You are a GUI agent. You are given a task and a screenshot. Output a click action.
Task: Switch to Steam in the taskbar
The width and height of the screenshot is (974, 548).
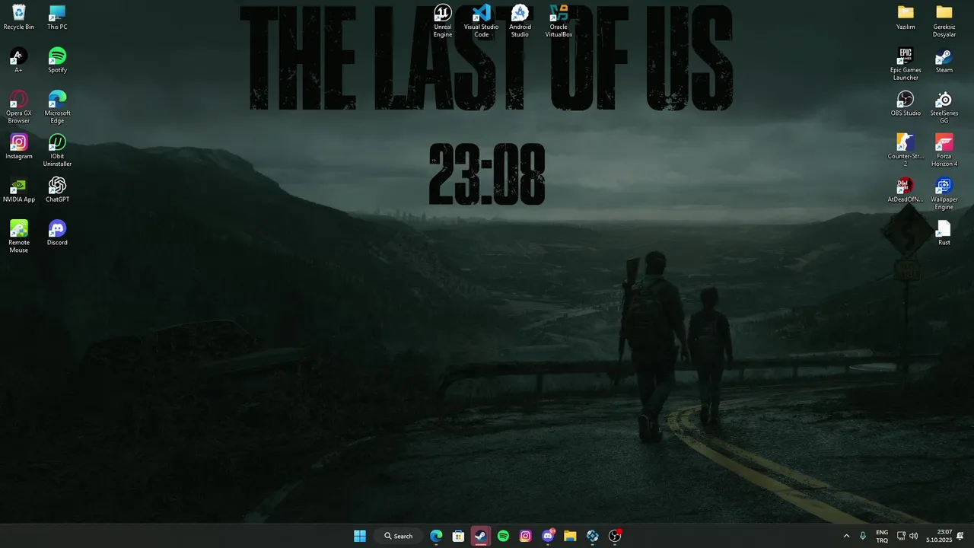pyautogui.click(x=481, y=536)
